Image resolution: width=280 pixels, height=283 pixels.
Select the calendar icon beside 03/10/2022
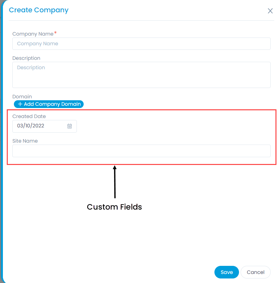click(x=69, y=126)
